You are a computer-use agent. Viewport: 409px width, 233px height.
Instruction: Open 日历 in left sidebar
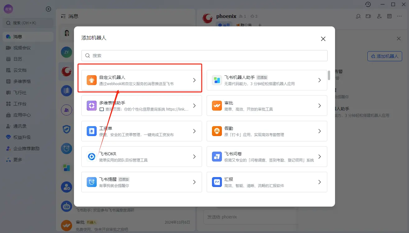click(28, 59)
